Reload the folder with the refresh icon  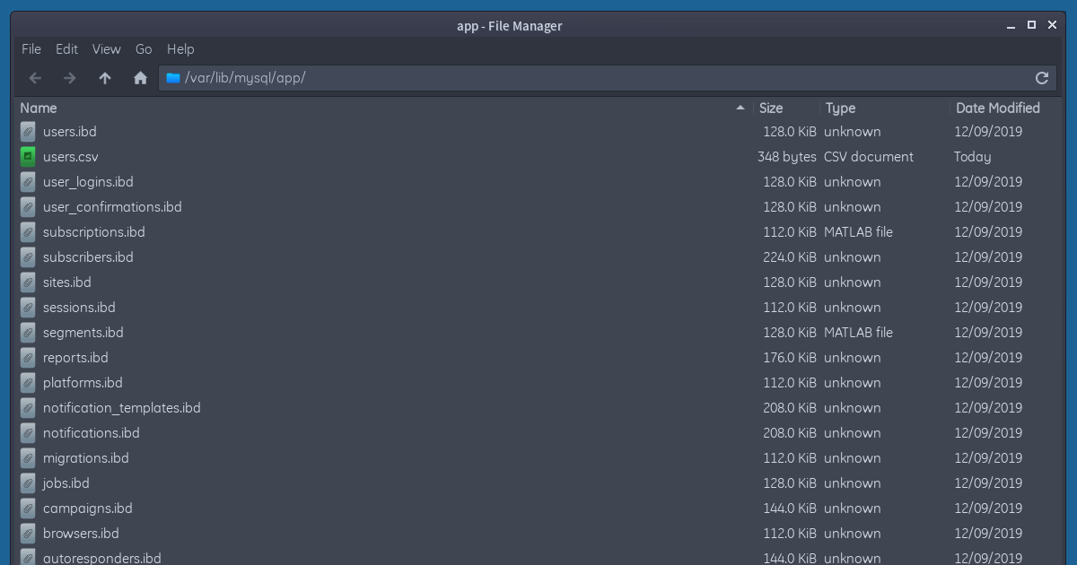click(1041, 78)
